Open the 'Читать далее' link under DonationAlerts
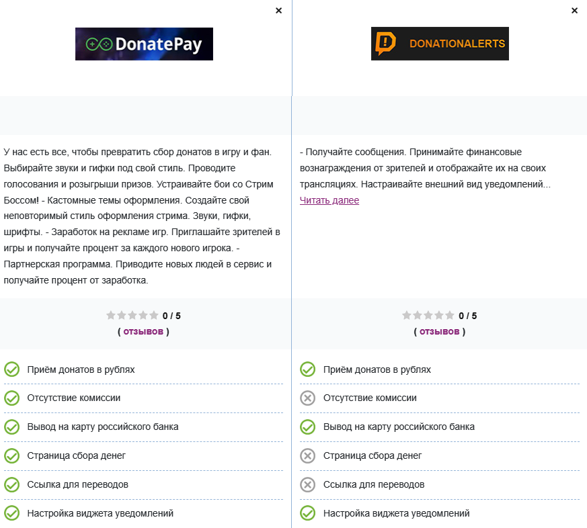The width and height of the screenshot is (587, 528). [329, 200]
